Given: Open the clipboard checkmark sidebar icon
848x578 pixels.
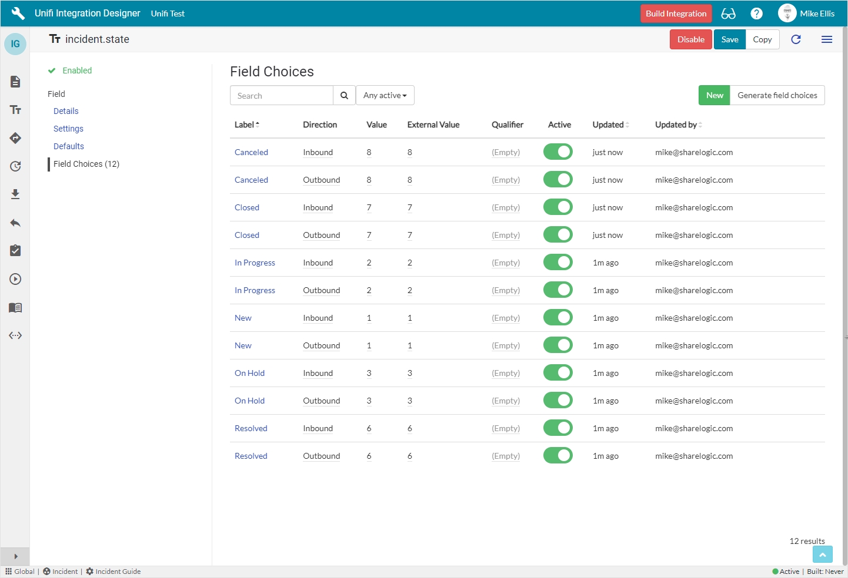Looking at the screenshot, I should point(15,251).
